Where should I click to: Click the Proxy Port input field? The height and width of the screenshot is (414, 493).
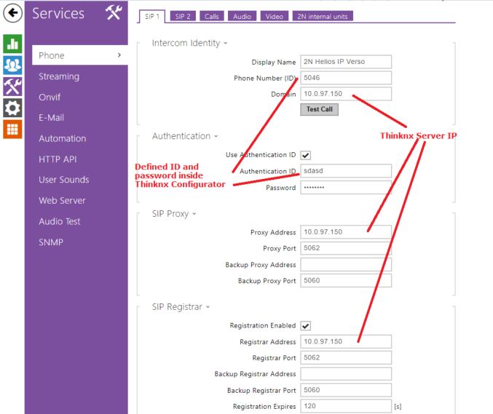pyautogui.click(x=345, y=248)
